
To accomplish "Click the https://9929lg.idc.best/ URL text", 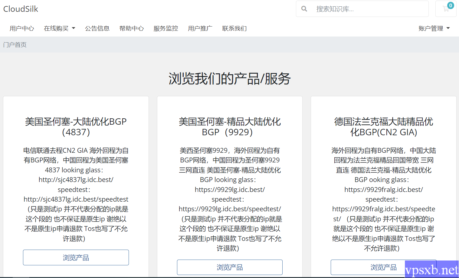I will click(x=230, y=190).
